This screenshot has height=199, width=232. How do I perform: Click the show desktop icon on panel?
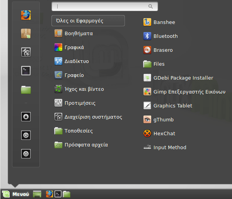point(37,194)
